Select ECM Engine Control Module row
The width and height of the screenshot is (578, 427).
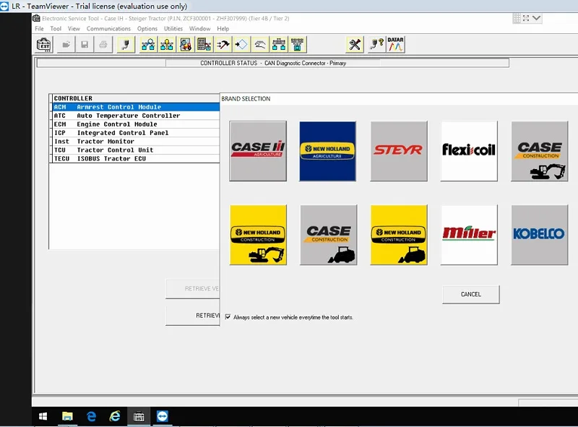(136, 124)
